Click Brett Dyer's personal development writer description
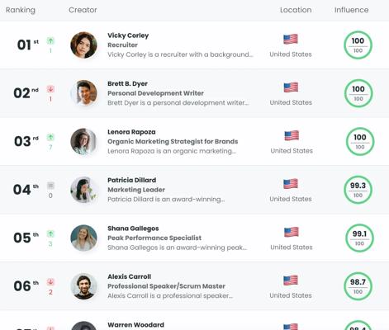Viewport: 389px width, 330px height. click(178, 103)
